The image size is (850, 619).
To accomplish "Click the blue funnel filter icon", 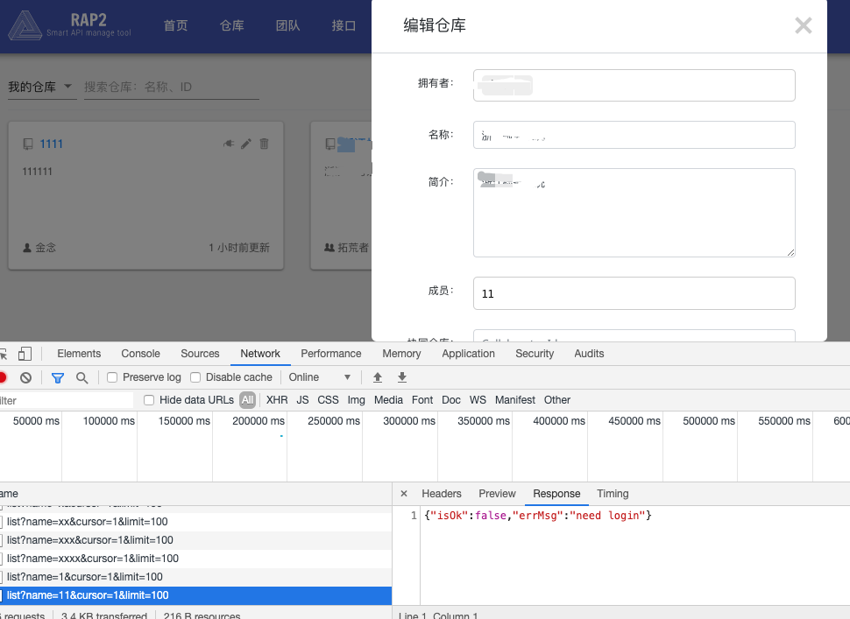I will (58, 377).
